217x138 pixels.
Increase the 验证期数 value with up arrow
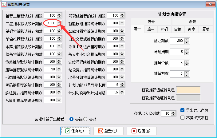coord(187,40)
